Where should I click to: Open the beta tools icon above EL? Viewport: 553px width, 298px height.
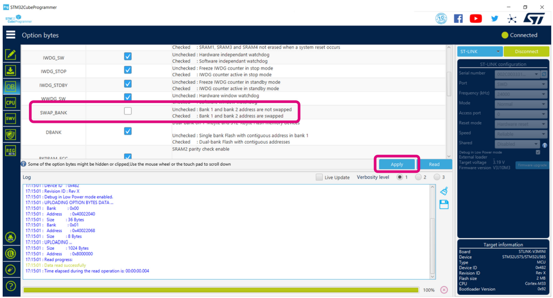pyautogui.click(x=11, y=237)
